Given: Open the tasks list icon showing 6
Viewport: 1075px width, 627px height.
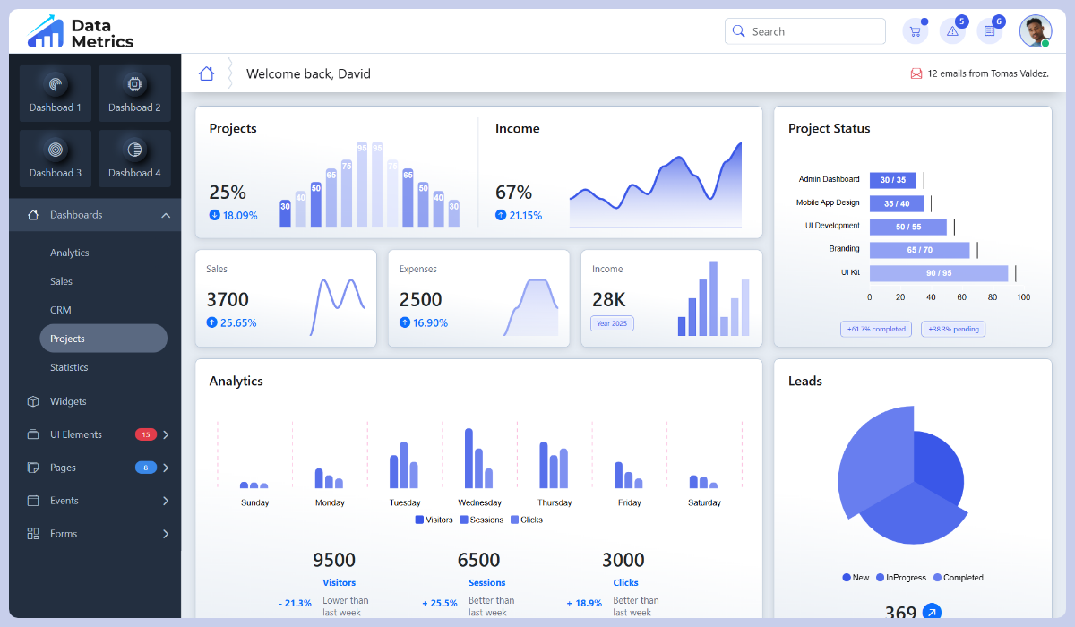Looking at the screenshot, I should tap(988, 30).
